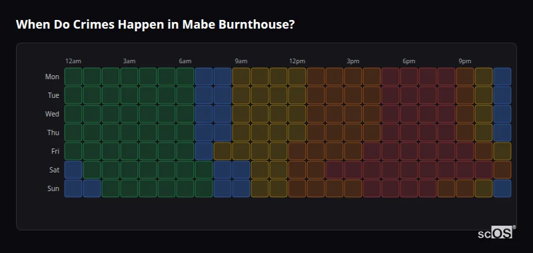Select the Monday 9am yellow cell

coord(241,77)
